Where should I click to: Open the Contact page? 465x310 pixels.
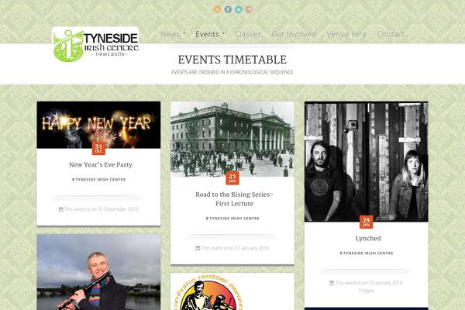click(391, 34)
